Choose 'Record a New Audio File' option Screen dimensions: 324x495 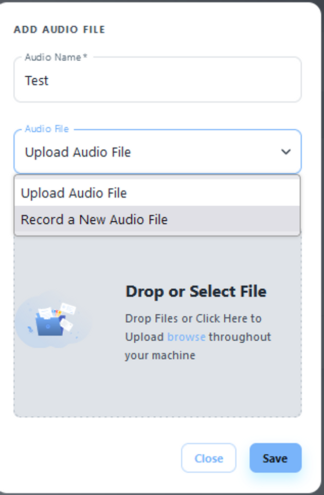click(x=94, y=220)
